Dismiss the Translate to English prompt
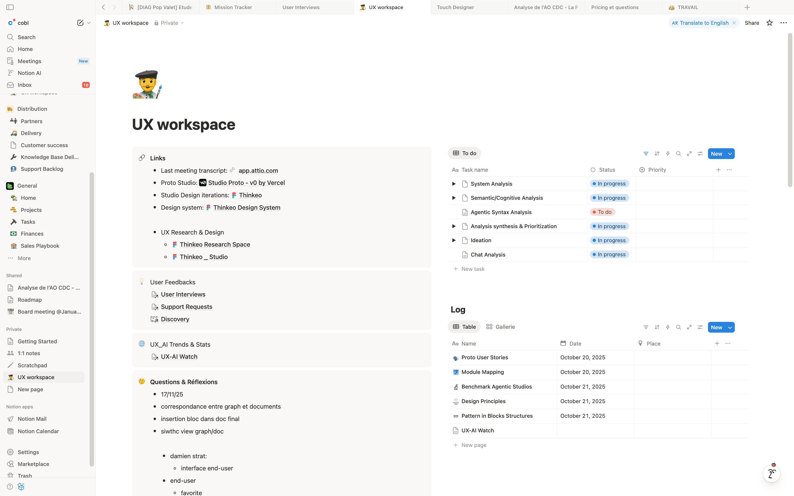794x496 pixels. pos(734,23)
